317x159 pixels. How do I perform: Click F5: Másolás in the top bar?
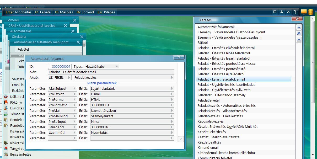tap(64, 12)
